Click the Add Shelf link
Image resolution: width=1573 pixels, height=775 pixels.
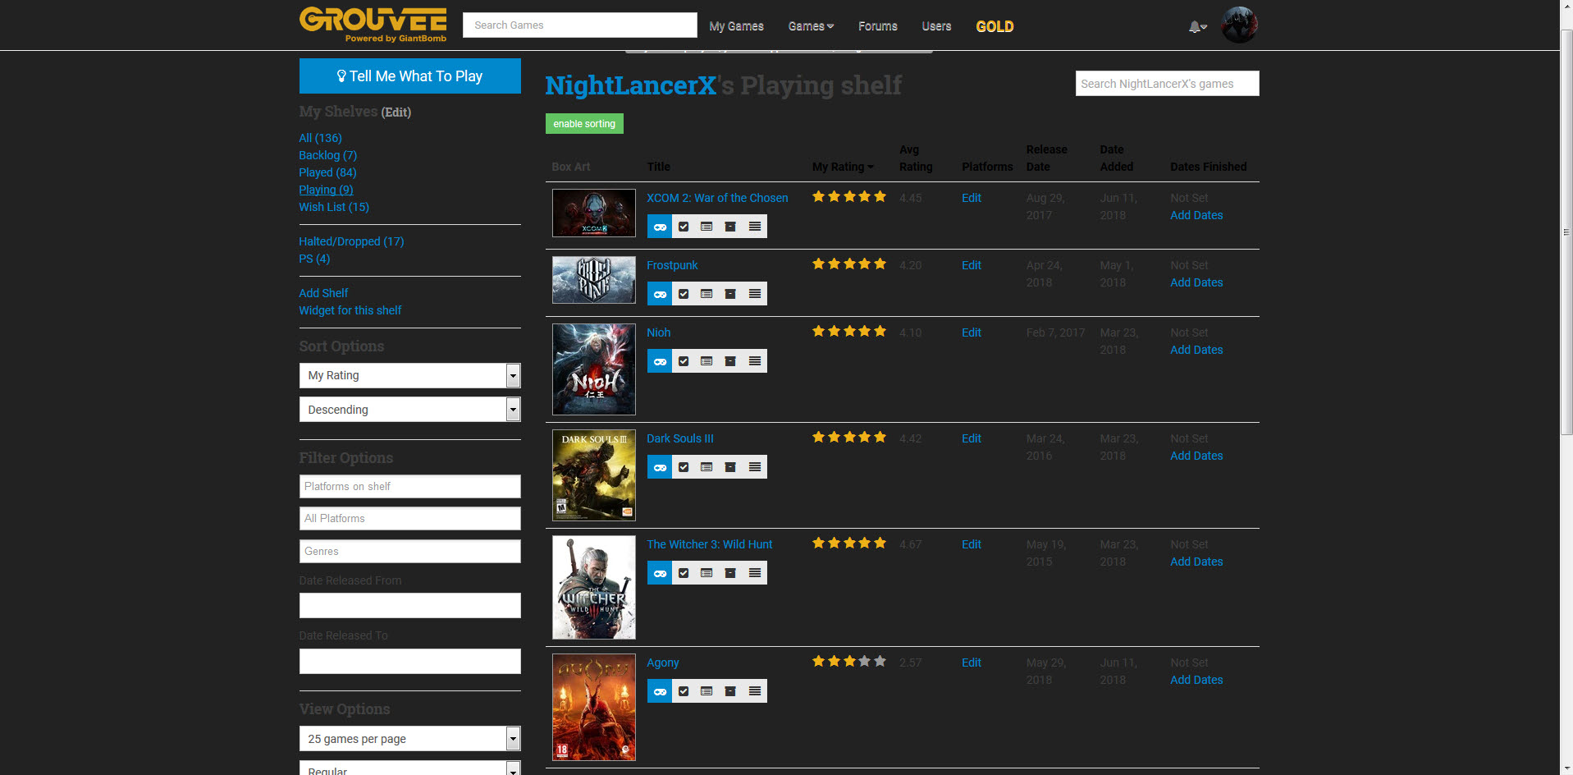323,293
